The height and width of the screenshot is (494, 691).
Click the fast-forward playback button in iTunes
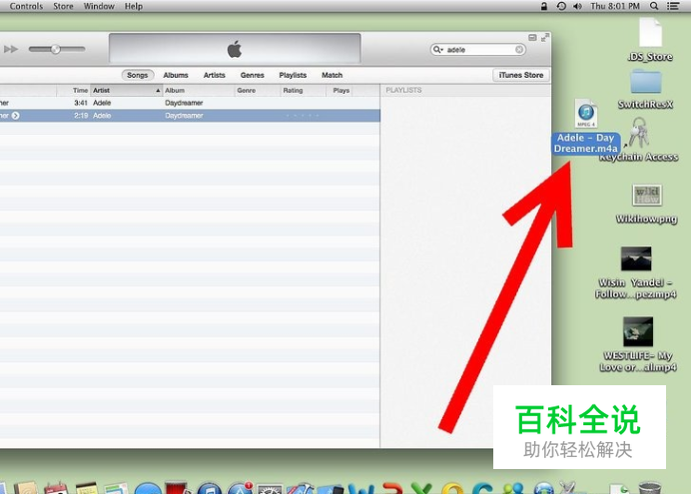pyautogui.click(x=11, y=49)
